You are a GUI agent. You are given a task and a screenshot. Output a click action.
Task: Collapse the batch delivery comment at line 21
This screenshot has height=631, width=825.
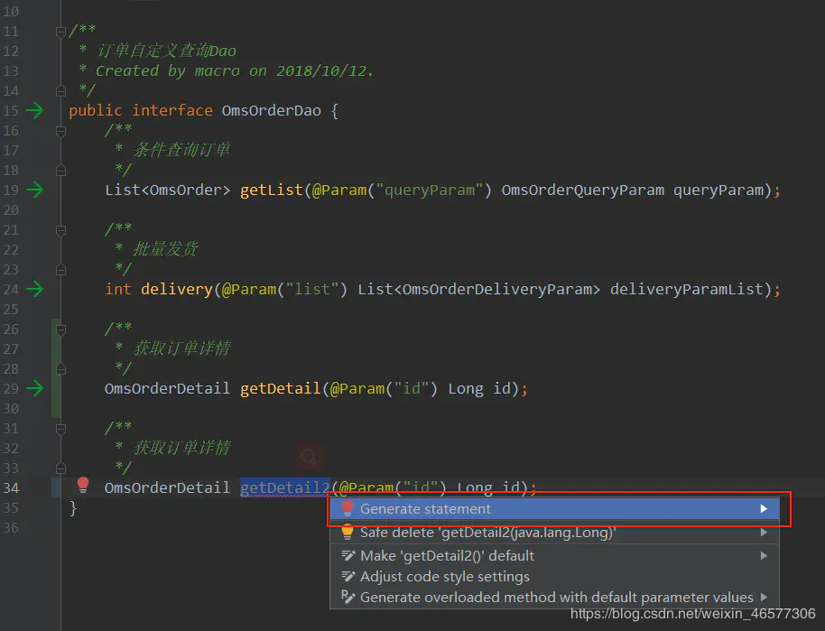60,230
